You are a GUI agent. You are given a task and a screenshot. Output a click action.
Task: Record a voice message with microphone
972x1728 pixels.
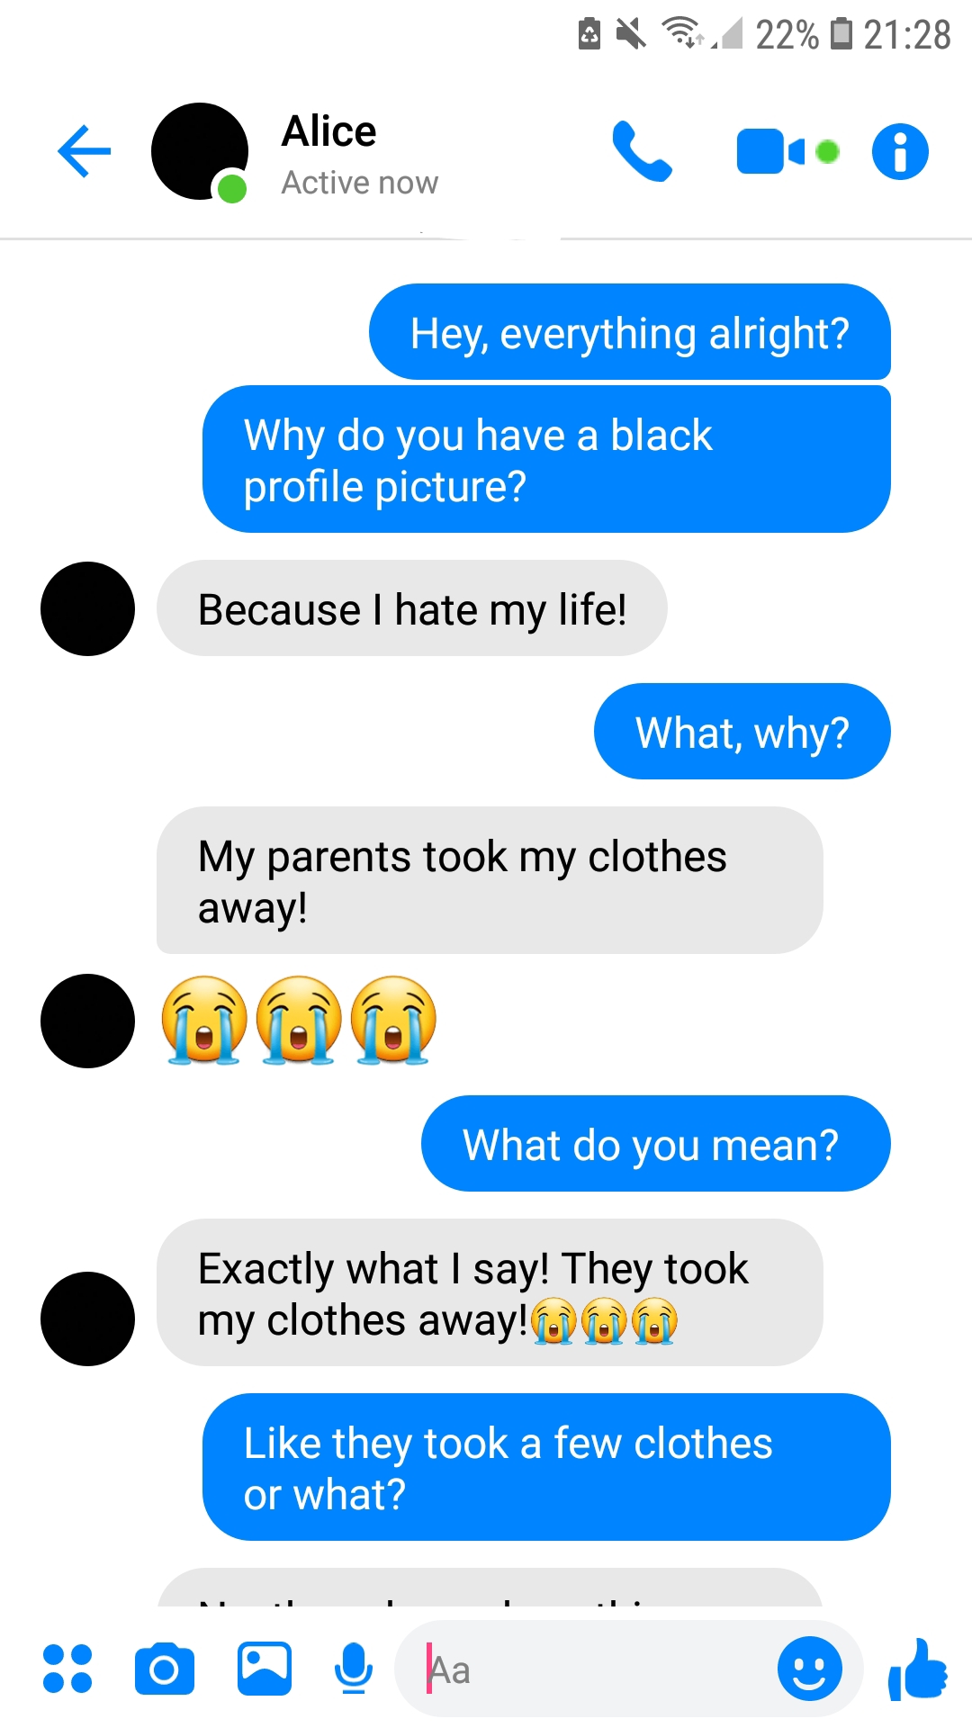point(354,1669)
